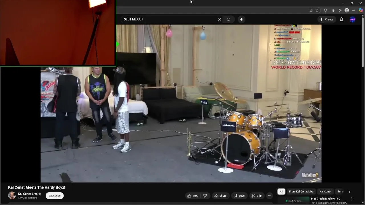Open the browser media control icon
This screenshot has width=365, height=205.
pyautogui.click(x=333, y=10)
